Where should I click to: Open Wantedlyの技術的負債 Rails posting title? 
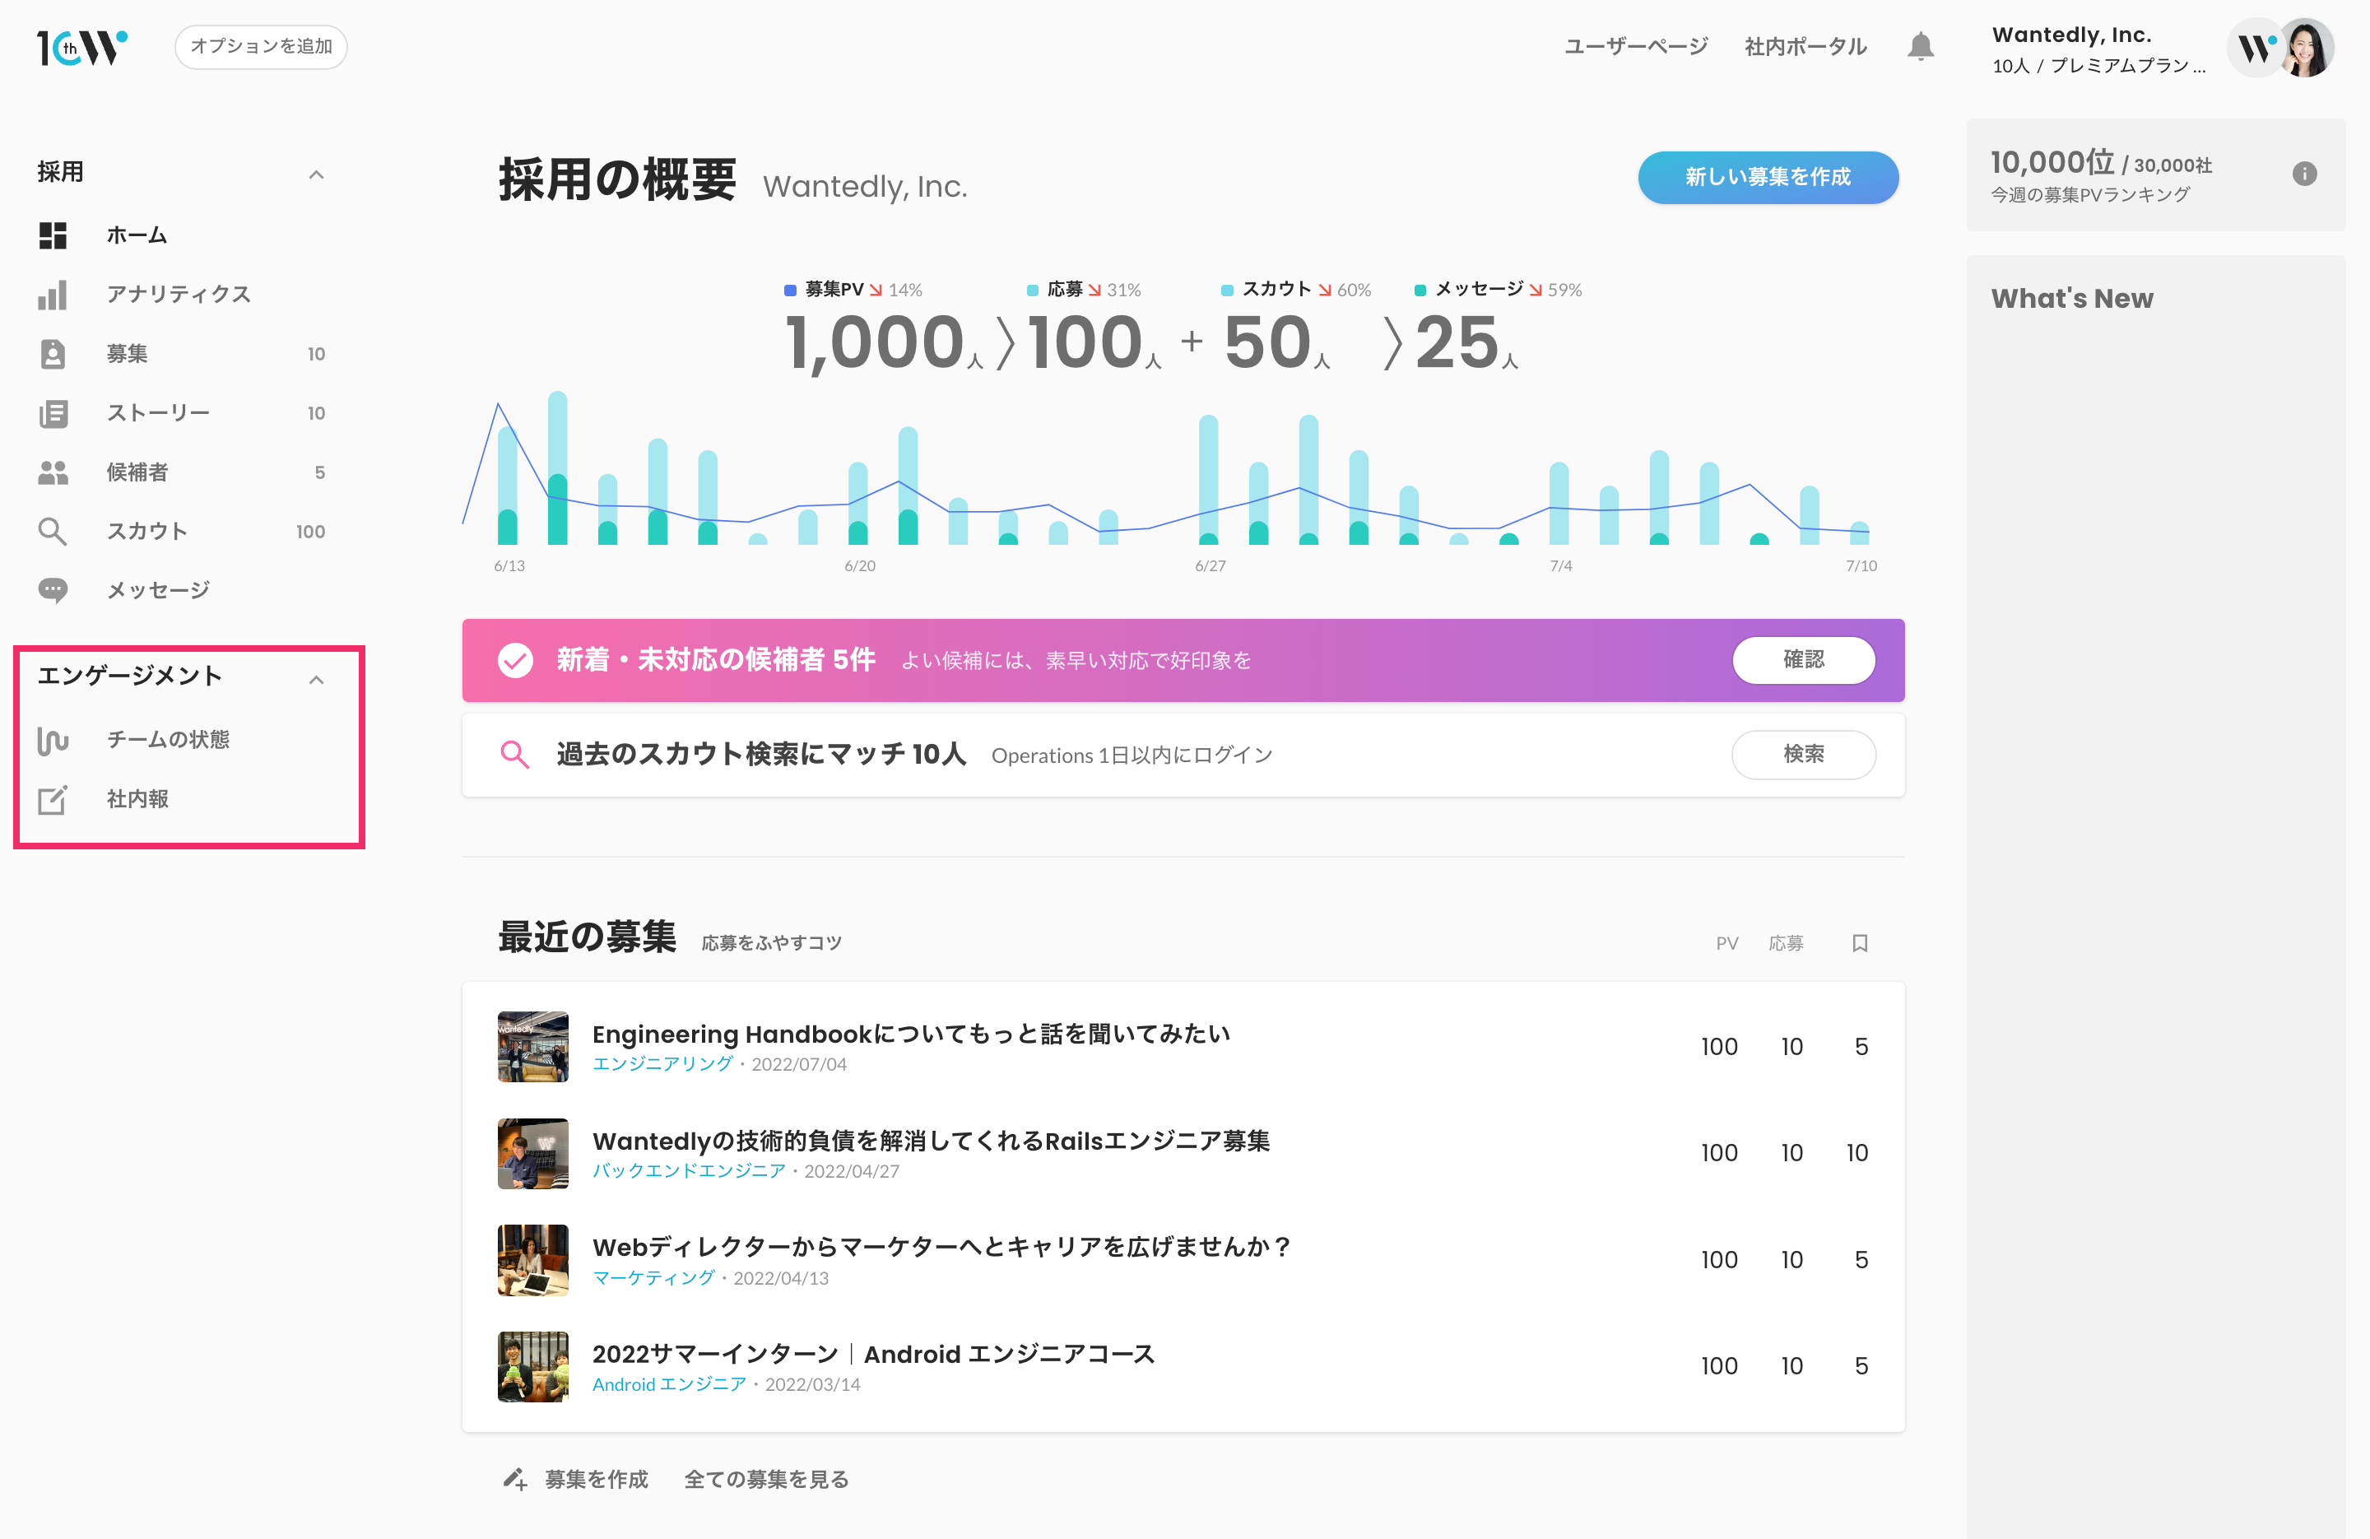(x=931, y=1141)
